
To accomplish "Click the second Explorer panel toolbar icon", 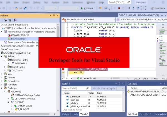I will (x=10, y=20).
